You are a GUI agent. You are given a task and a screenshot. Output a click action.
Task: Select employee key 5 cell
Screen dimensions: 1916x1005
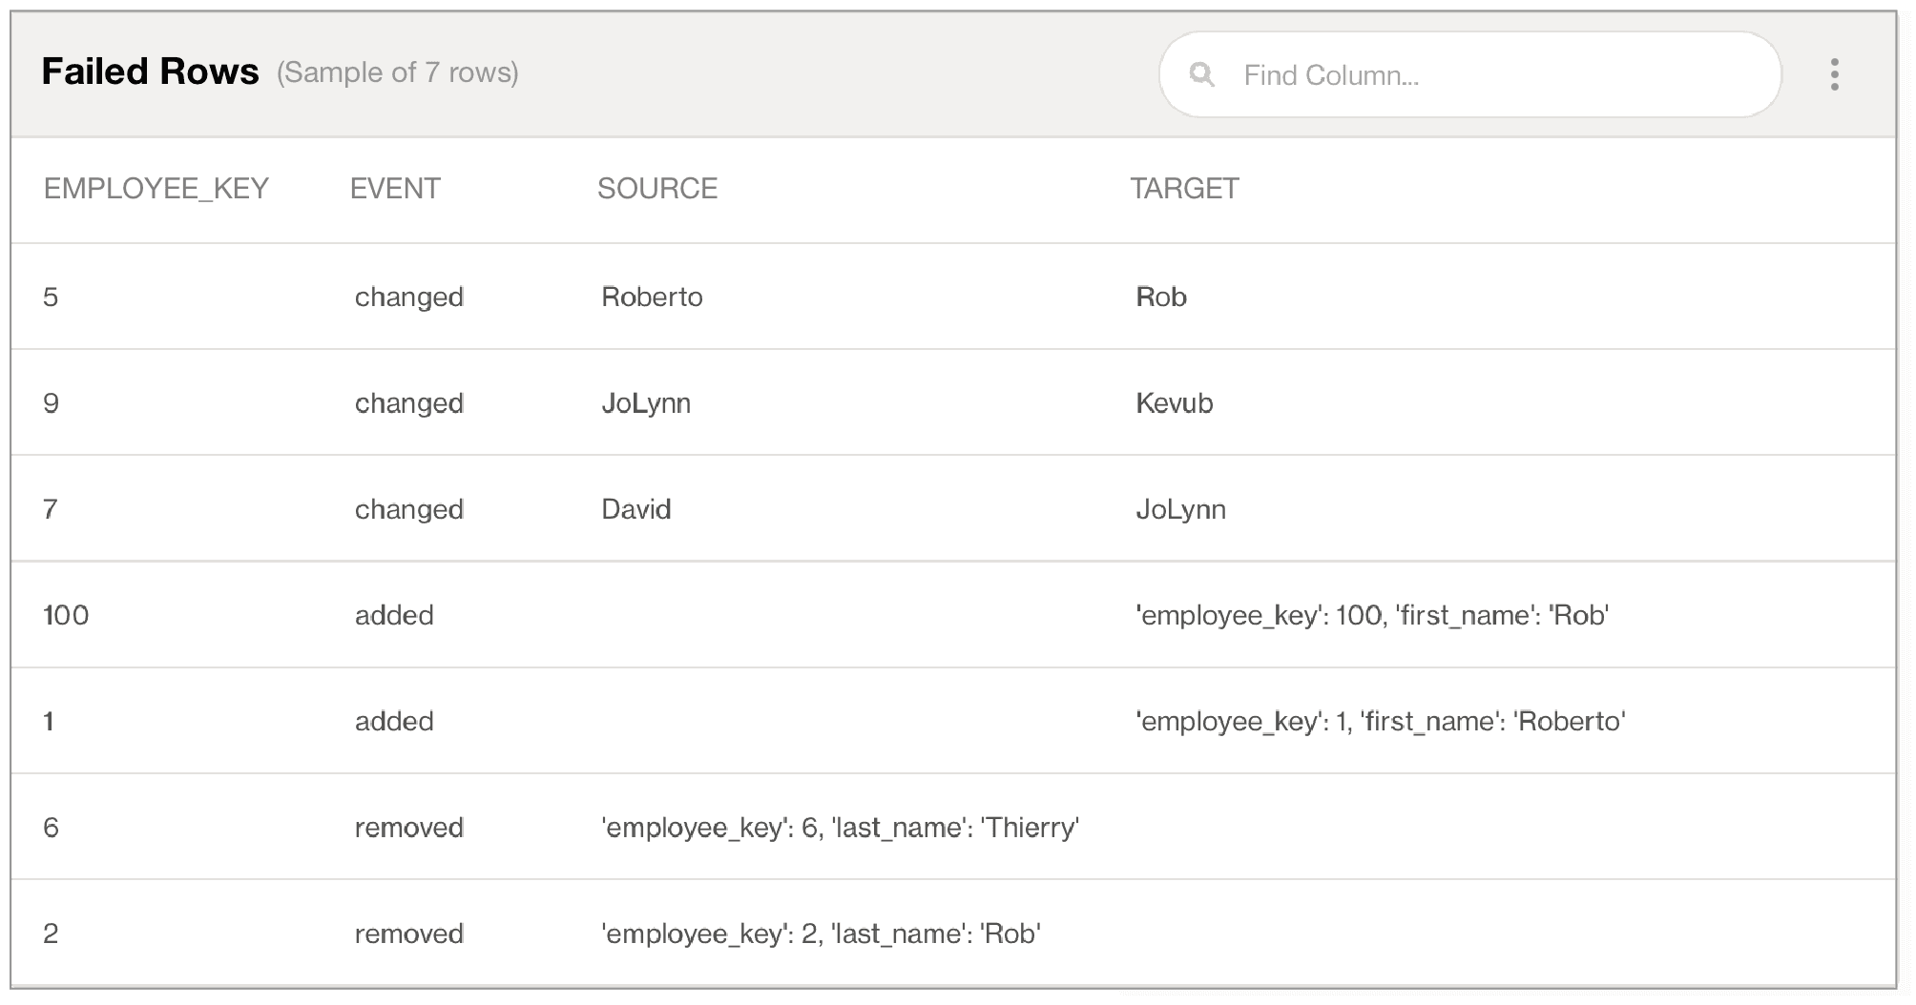click(x=51, y=297)
